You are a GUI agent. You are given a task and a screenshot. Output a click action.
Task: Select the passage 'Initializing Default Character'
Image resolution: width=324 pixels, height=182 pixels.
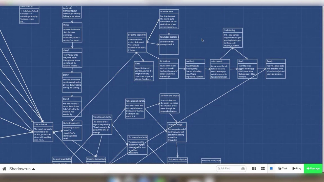click(x=29, y=15)
